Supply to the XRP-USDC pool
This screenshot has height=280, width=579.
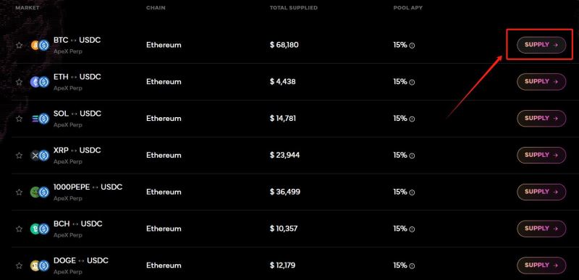point(541,156)
